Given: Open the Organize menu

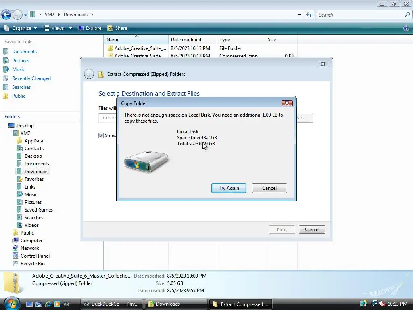Looking at the screenshot, I should (x=21, y=28).
